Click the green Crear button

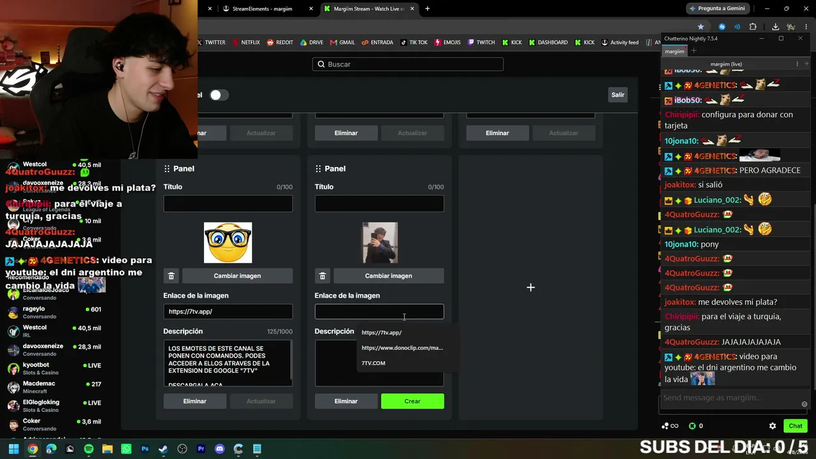[x=412, y=402]
